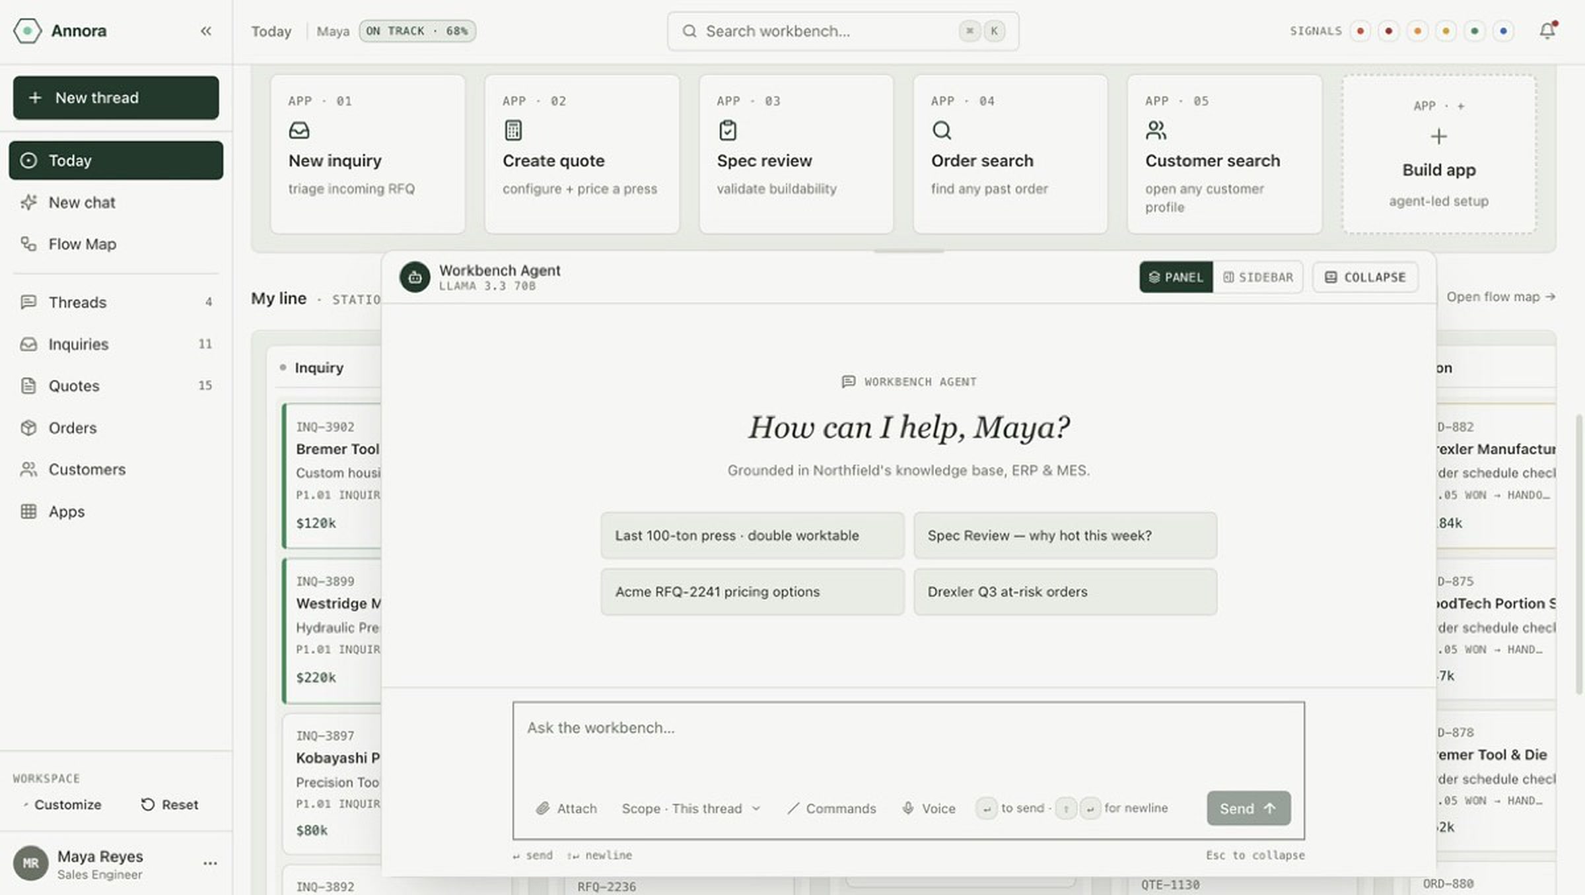
Task: Click the Spec review clipboard icon
Action: click(728, 130)
